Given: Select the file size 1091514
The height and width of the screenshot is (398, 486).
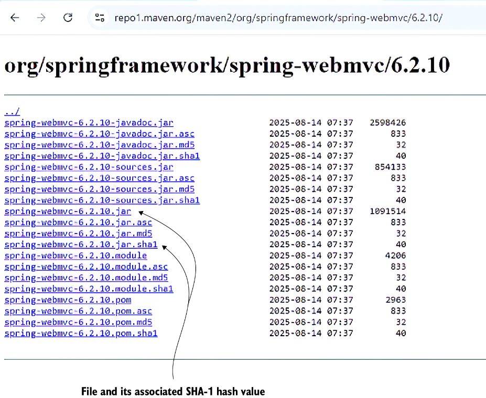Looking at the screenshot, I should [388, 212].
